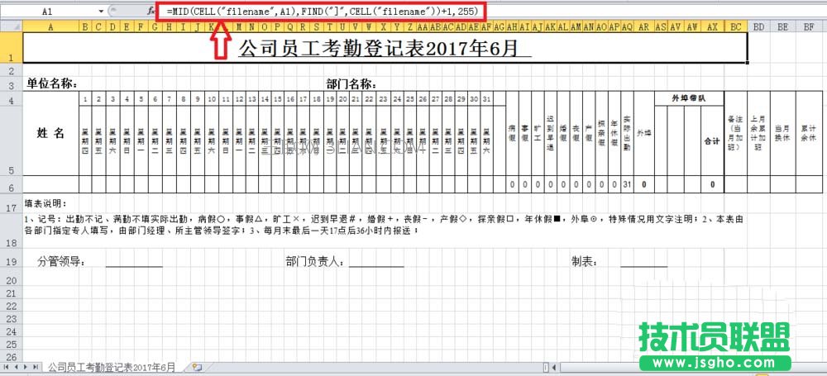Select column A header
The image size is (827, 376).
pyautogui.click(x=50, y=26)
